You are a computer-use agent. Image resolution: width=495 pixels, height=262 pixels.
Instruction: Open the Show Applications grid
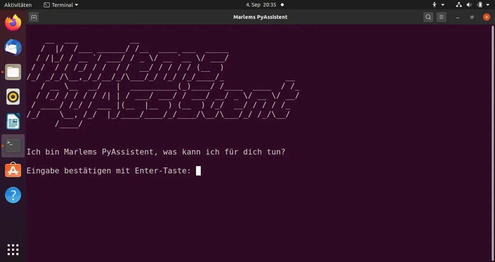pyautogui.click(x=13, y=250)
